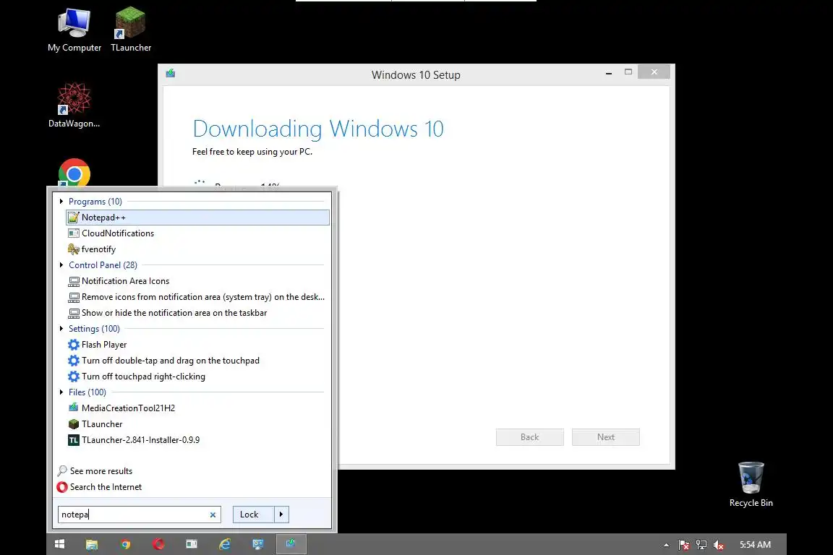The image size is (833, 555).
Task: Click the taskbar clock showing 5:54 AM
Action: [x=755, y=545]
